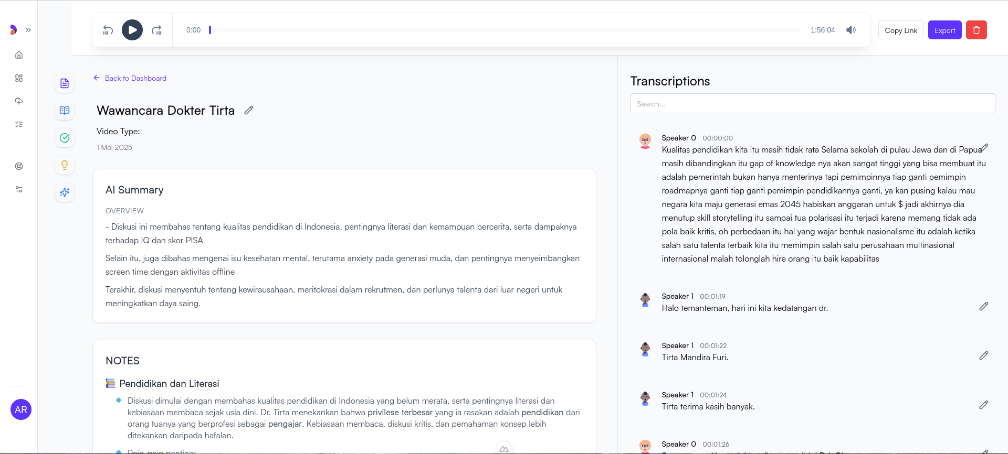Rewind audio by 10 seconds

(108, 30)
